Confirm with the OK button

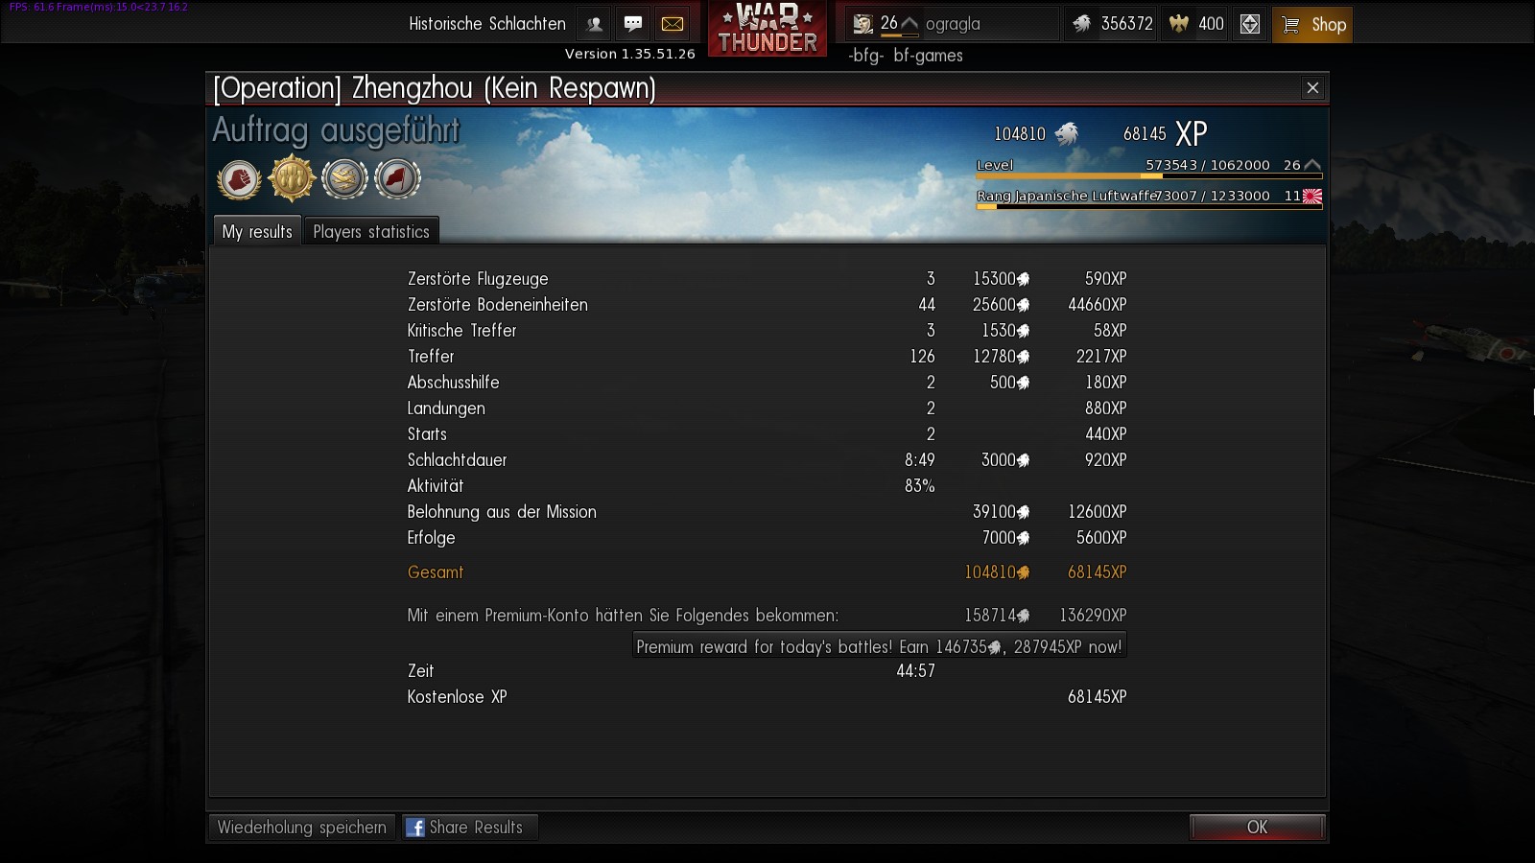point(1257,828)
